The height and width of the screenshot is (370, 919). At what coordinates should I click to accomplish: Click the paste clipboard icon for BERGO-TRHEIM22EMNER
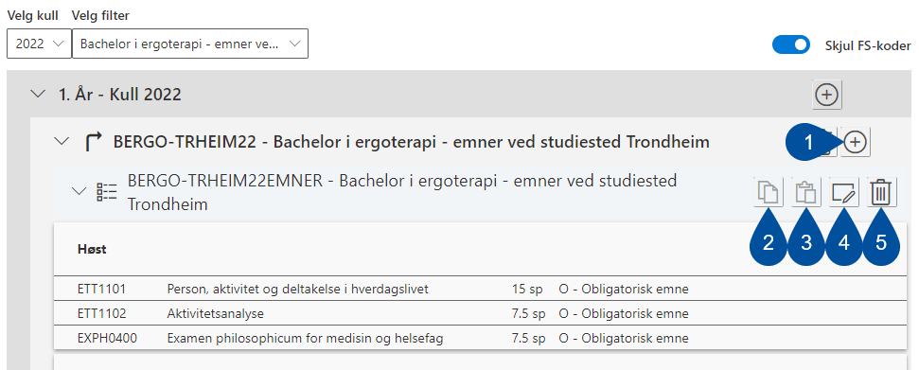(806, 192)
